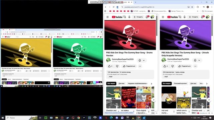Click 'Поделиться' under Acapella Version video

pos(184,66)
